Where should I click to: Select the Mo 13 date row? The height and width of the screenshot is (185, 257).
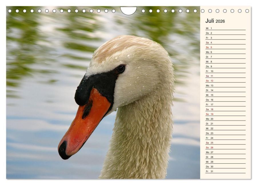[226, 85]
